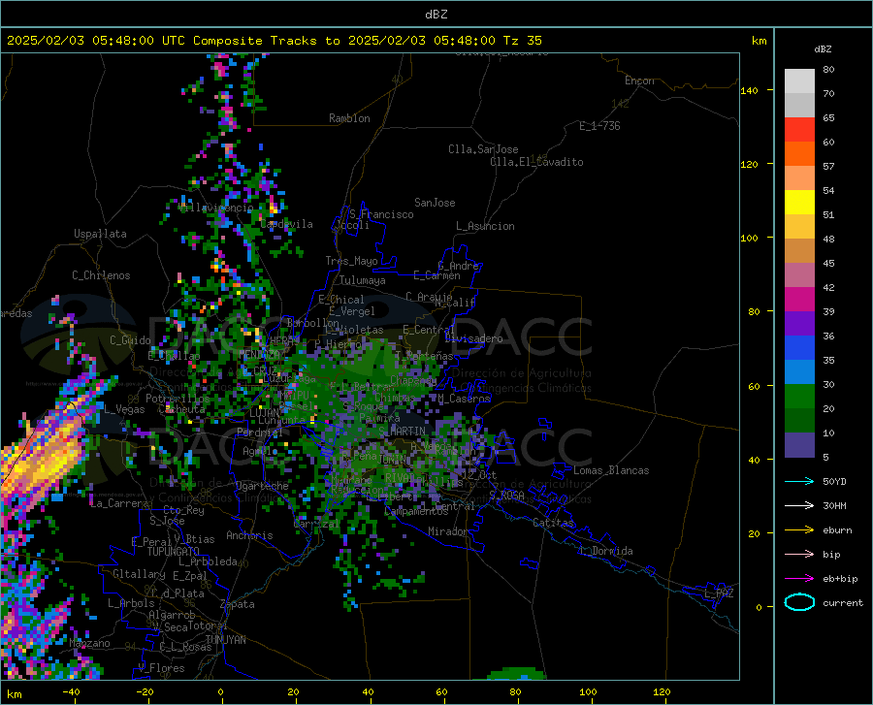Click the 'Clla.El_Cavadito' place label

point(536,162)
